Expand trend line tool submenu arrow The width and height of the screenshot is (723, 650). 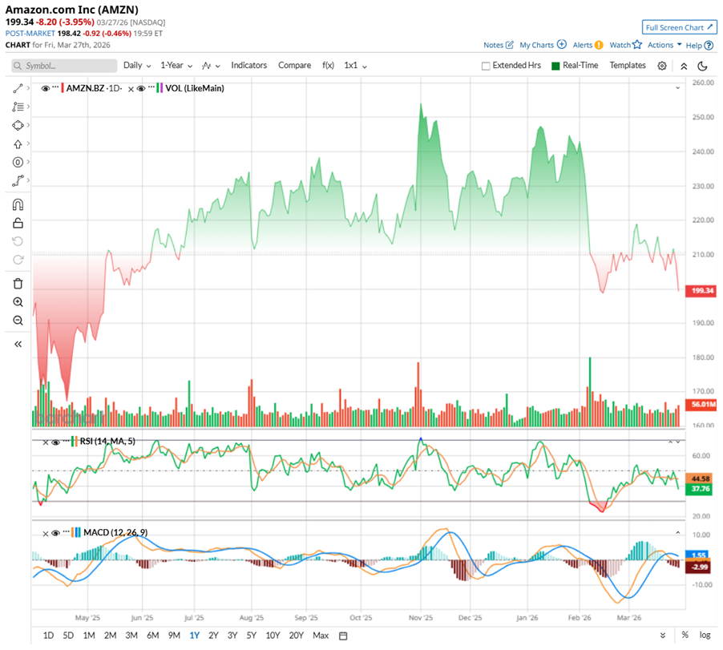tap(28, 87)
